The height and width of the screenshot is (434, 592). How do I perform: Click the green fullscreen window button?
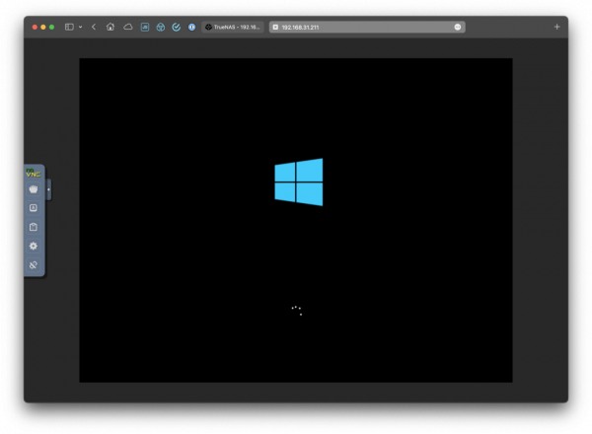click(x=51, y=27)
